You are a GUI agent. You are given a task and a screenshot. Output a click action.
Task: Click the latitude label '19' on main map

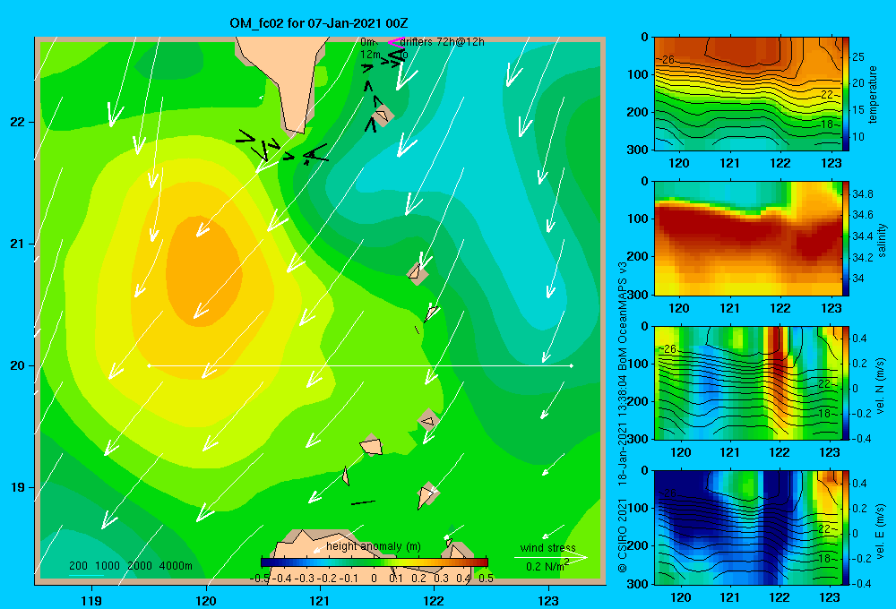pyautogui.click(x=17, y=487)
